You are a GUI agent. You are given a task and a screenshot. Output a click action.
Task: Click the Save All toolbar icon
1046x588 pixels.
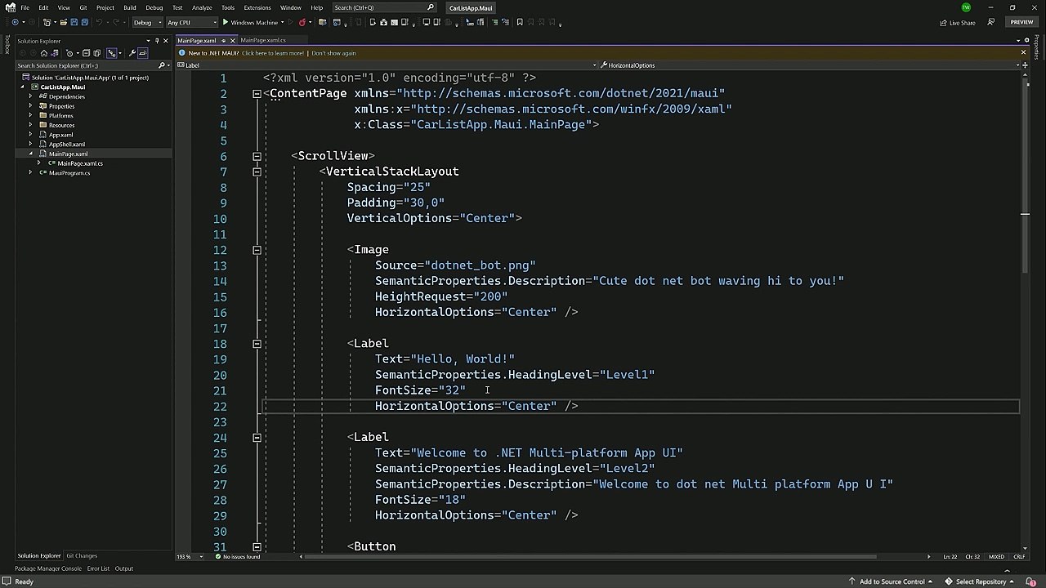point(84,23)
